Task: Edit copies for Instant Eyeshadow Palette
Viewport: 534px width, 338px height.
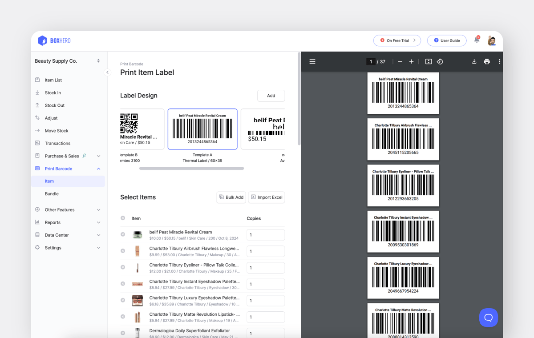Action: point(266,284)
